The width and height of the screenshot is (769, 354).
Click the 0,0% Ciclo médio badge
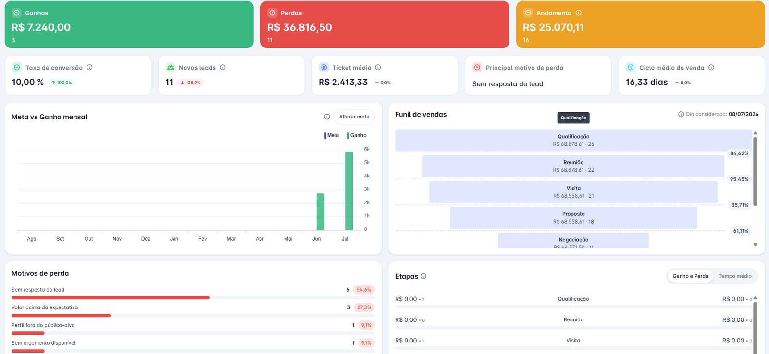click(x=682, y=83)
